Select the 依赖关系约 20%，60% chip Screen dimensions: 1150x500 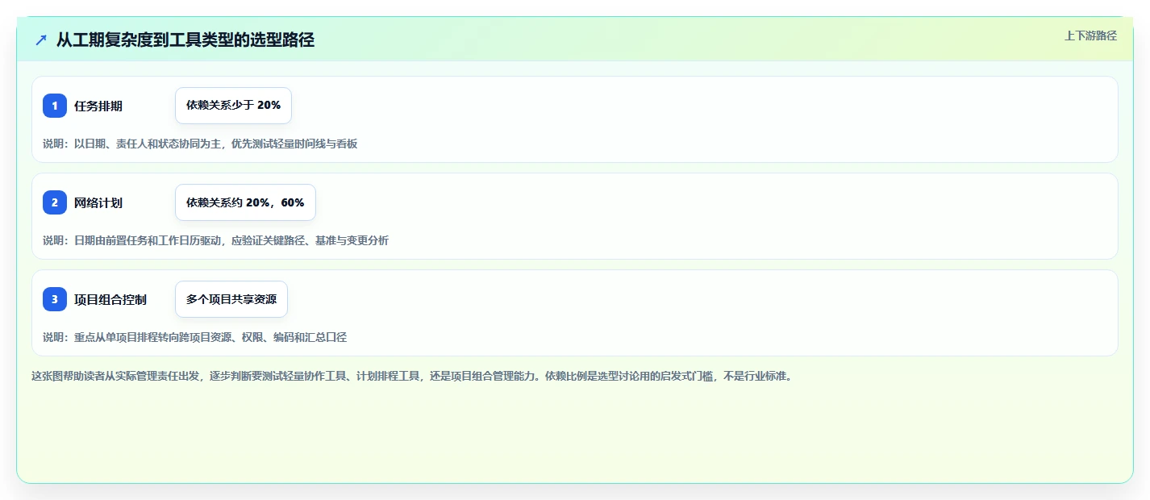click(x=245, y=202)
